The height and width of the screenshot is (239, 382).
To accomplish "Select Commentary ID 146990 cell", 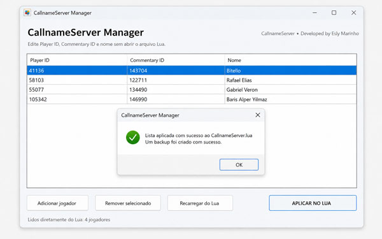I will point(176,99).
